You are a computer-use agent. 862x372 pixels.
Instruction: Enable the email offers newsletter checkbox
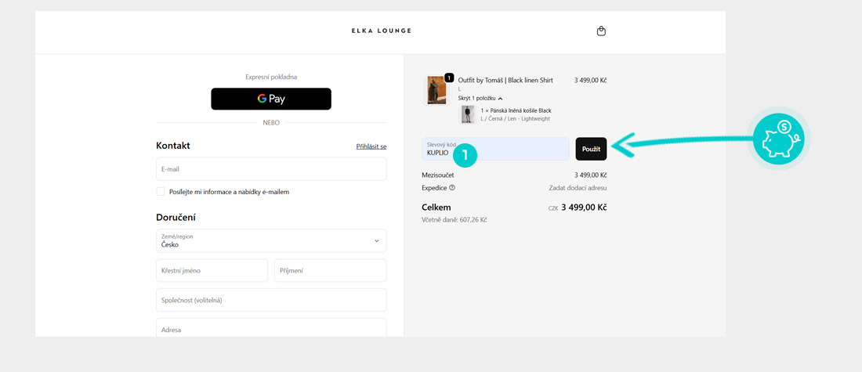(x=161, y=192)
